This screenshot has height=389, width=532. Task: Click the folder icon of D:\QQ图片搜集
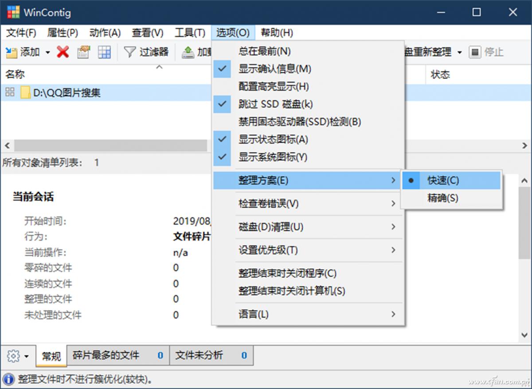[x=26, y=93]
